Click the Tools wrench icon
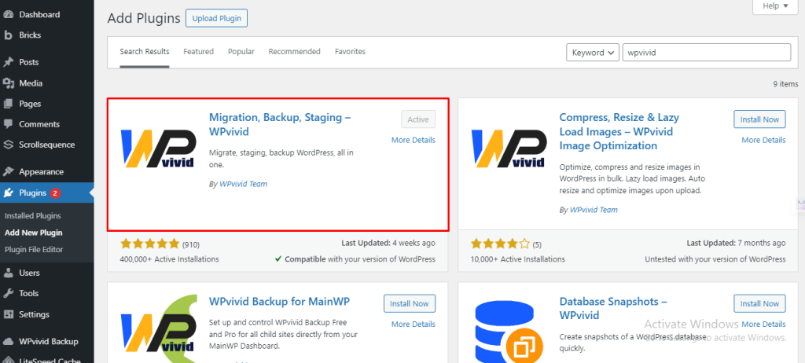Screen dimensions: 805x363 tap(8, 294)
